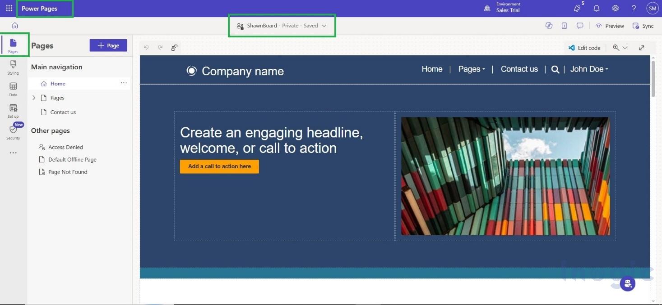Open more options for the Home page

tap(124, 83)
